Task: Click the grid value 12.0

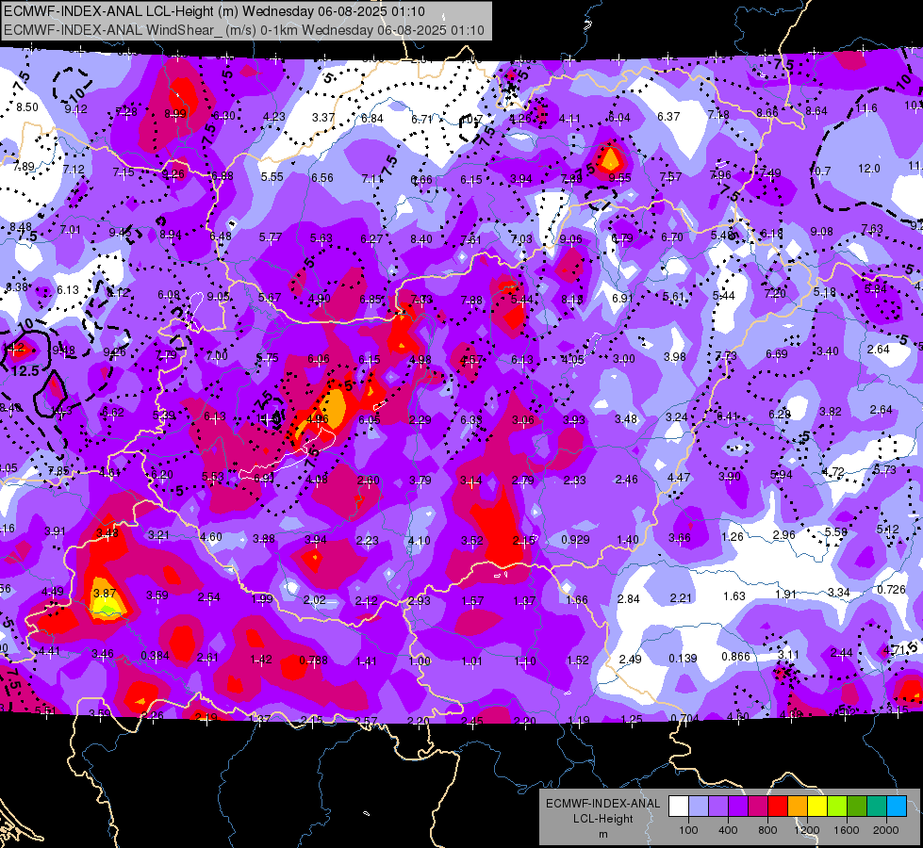Action: tap(869, 169)
